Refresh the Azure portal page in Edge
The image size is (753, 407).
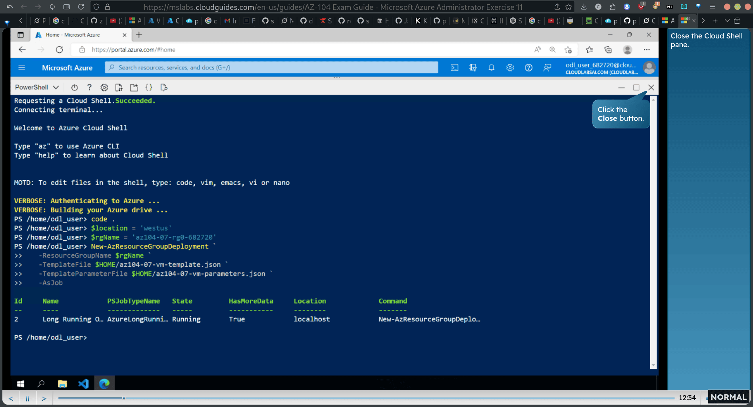(x=60, y=50)
